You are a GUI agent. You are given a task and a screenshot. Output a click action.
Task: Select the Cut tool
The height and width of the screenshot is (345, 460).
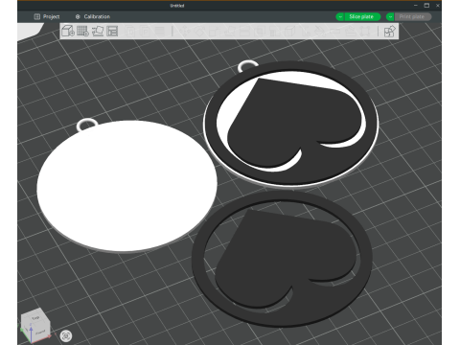point(244,31)
